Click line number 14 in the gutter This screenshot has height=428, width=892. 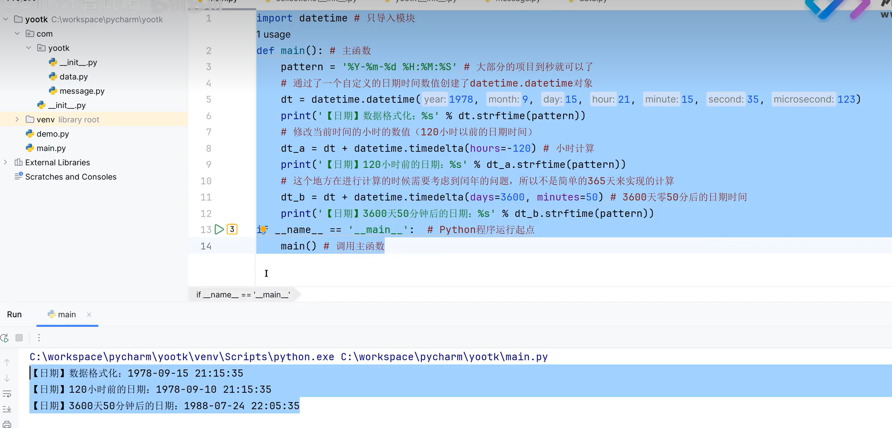point(206,246)
